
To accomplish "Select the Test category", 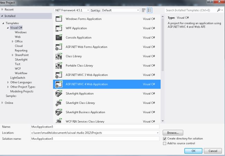I will coord(18,64).
